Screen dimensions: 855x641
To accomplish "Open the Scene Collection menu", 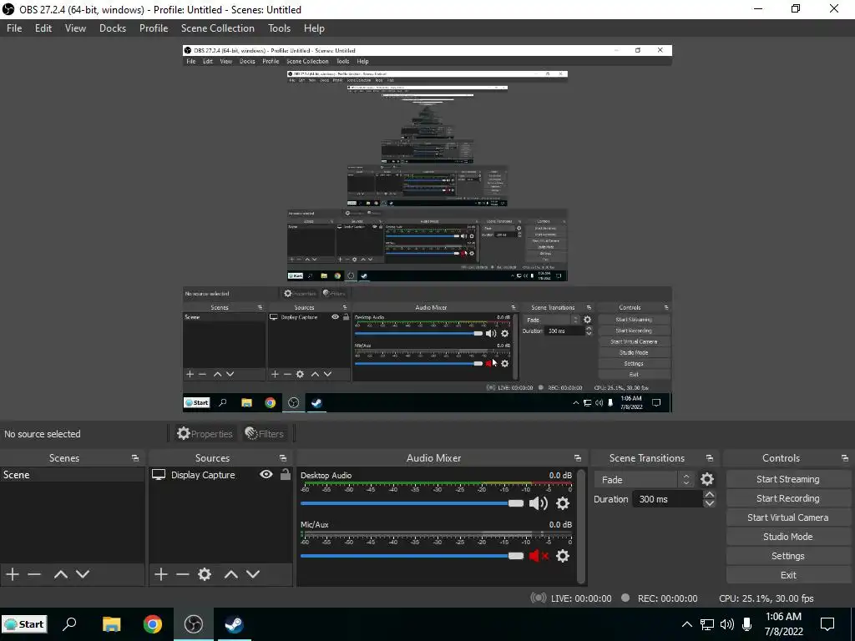I will (218, 28).
